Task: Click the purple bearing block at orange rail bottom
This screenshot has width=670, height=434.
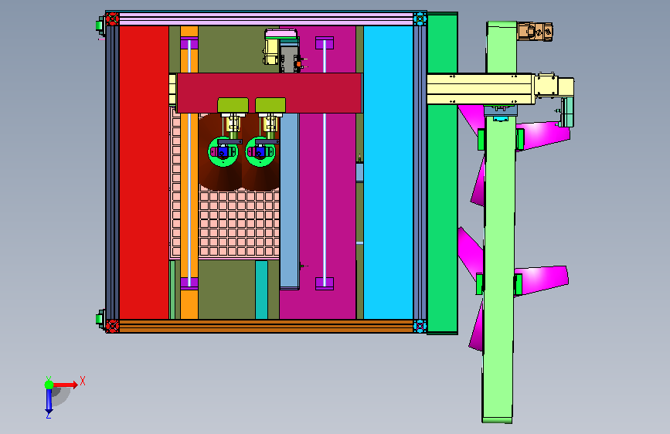Action: (x=189, y=283)
